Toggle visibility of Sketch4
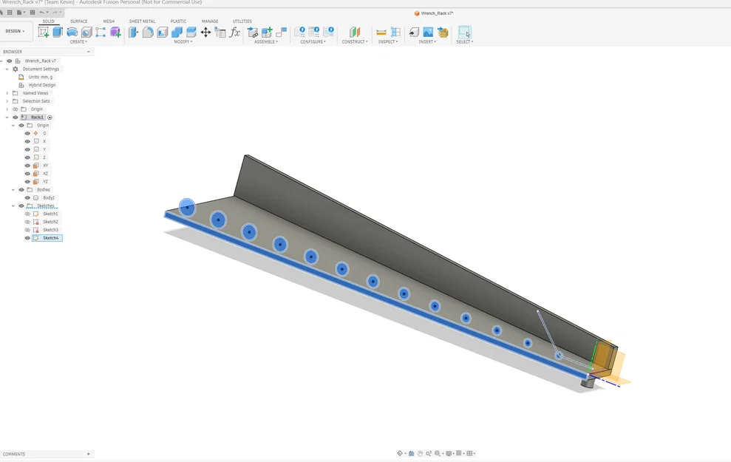This screenshot has width=731, height=462. tap(27, 238)
